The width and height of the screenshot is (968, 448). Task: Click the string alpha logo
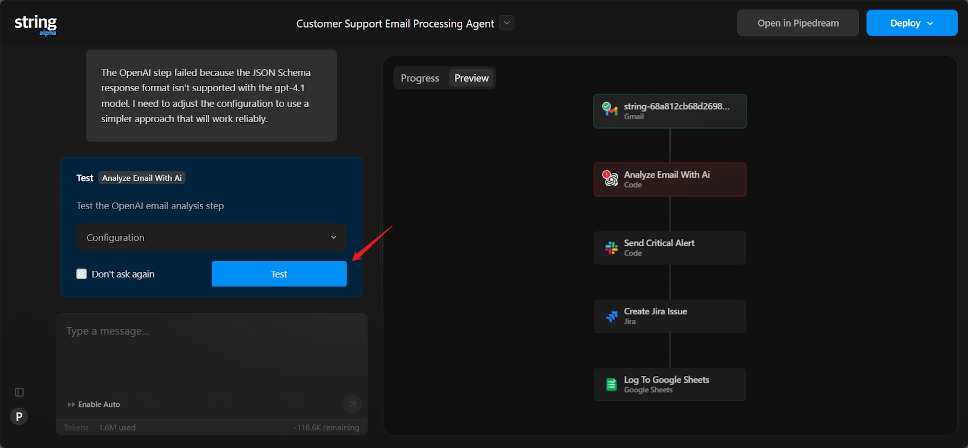coord(36,25)
